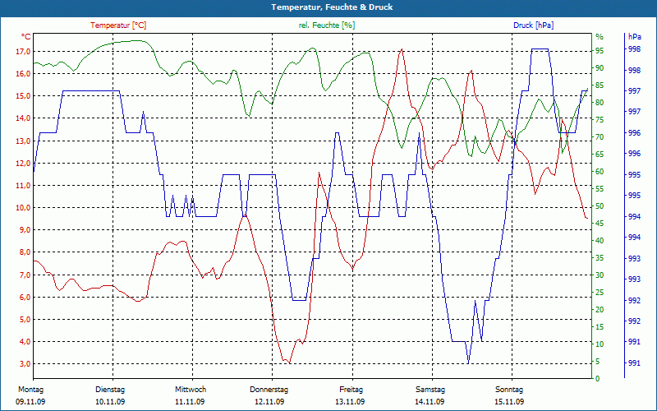Select the green "rel. Feuchte [%]" legend label
Viewport: 657px width, 411px height.
tap(326, 25)
